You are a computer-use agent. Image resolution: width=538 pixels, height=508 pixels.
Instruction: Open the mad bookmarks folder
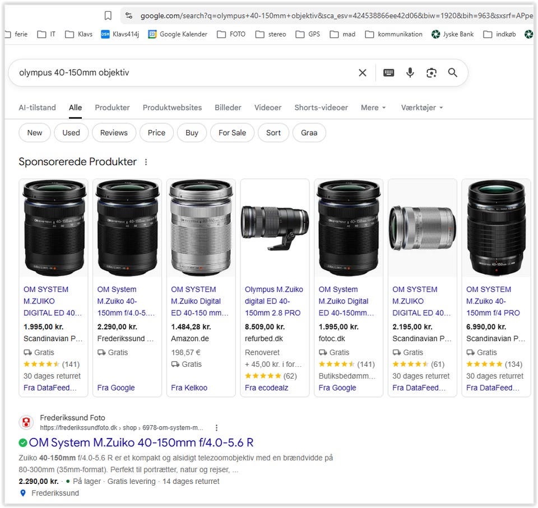coord(343,34)
